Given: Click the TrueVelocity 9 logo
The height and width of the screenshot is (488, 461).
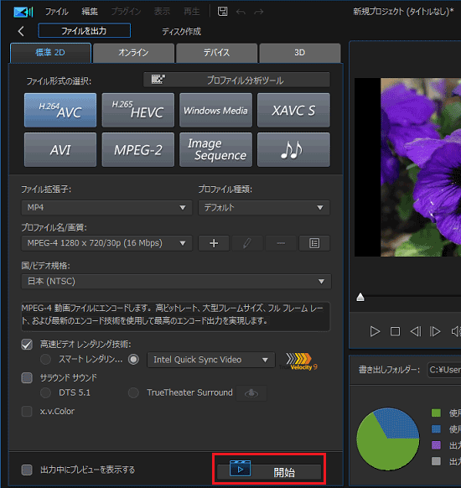Looking at the screenshot, I should click(x=298, y=361).
